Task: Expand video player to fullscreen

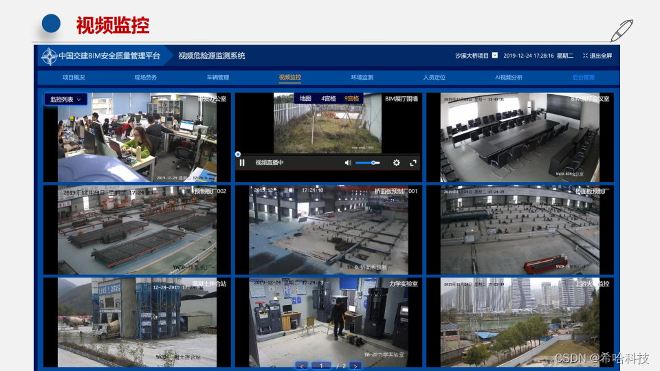Action: [x=413, y=163]
